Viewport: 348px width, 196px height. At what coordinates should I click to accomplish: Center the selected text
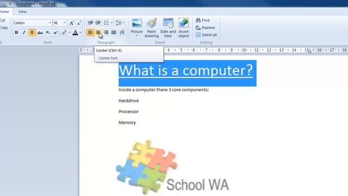click(98, 33)
